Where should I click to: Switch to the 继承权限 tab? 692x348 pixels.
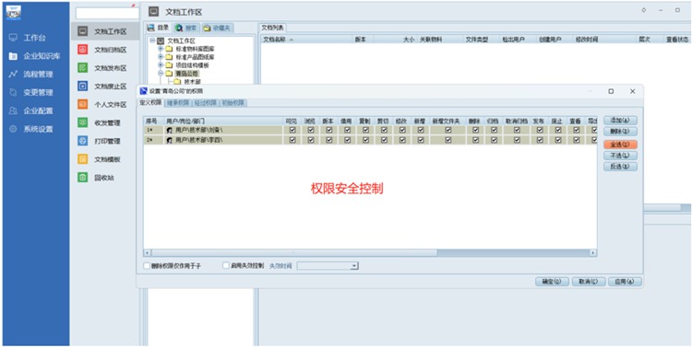pos(178,103)
